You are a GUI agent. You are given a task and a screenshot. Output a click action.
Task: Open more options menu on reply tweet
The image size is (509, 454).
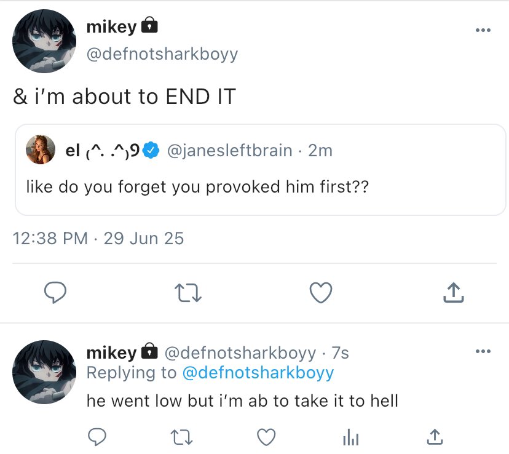483,351
